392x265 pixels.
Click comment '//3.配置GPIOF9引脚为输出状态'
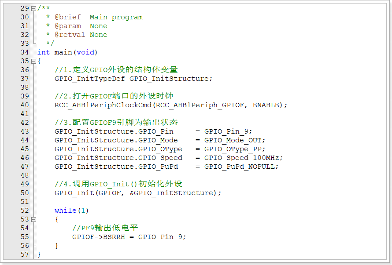coord(116,122)
